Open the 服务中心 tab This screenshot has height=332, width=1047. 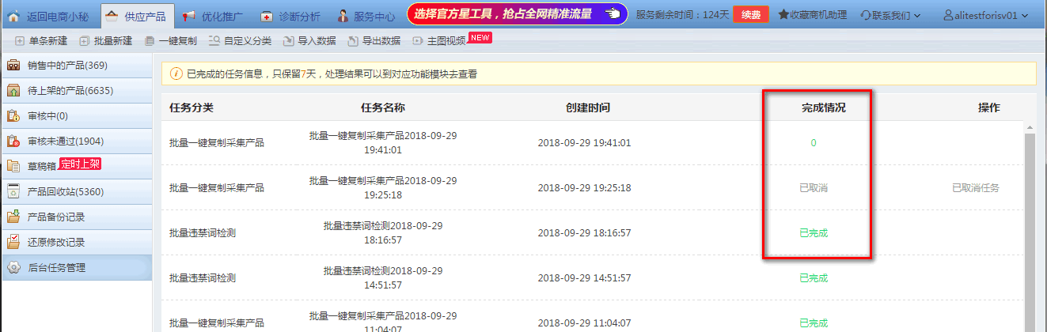pos(366,15)
